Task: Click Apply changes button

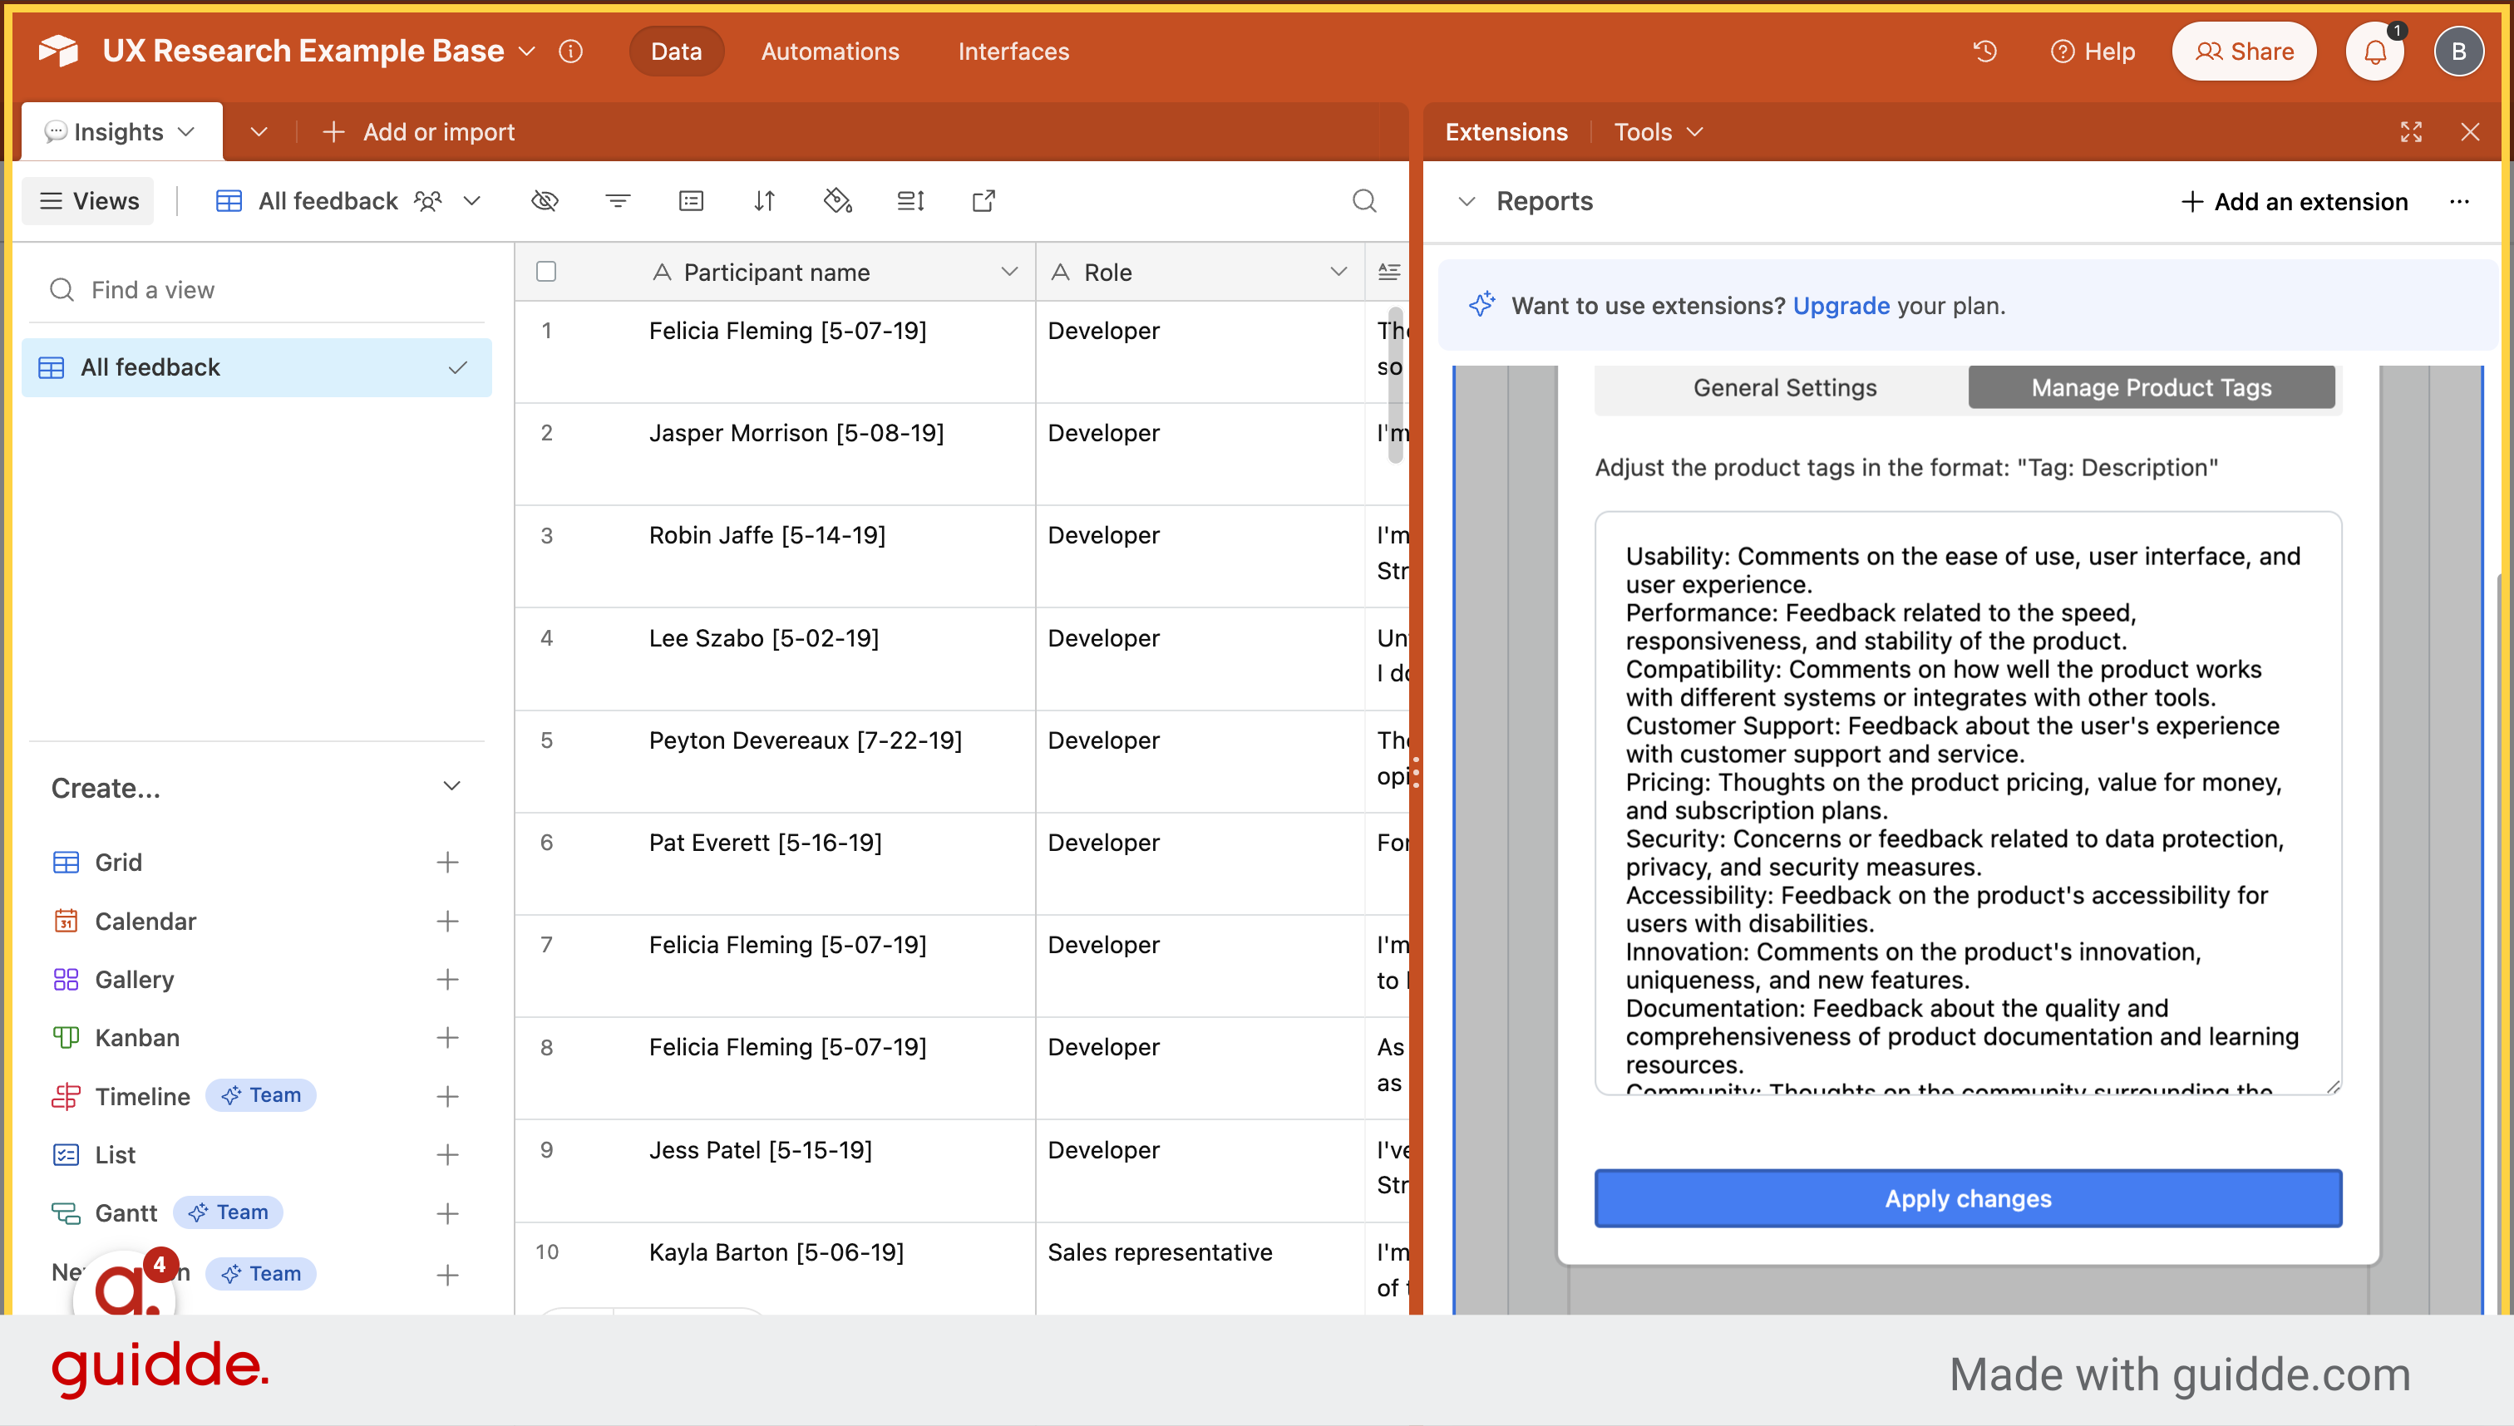Action: tap(1967, 1197)
